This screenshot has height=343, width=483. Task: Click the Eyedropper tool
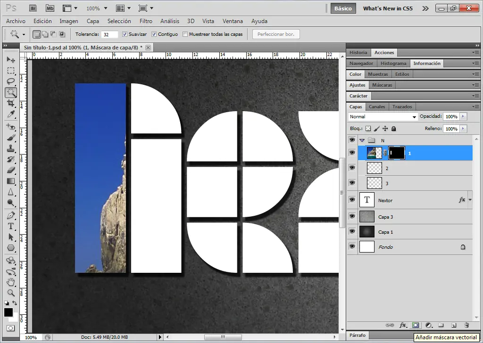(x=11, y=114)
